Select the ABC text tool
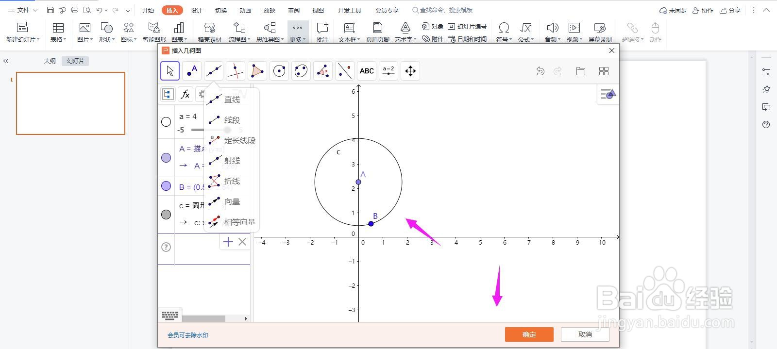This screenshot has height=349, width=777. pyautogui.click(x=367, y=71)
